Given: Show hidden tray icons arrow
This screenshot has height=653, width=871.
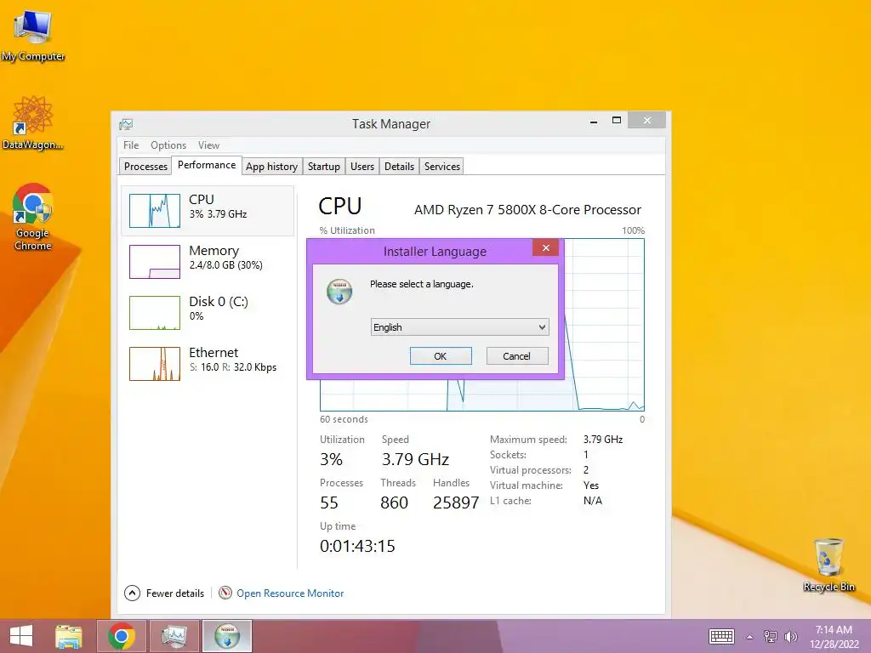Looking at the screenshot, I should (x=749, y=637).
